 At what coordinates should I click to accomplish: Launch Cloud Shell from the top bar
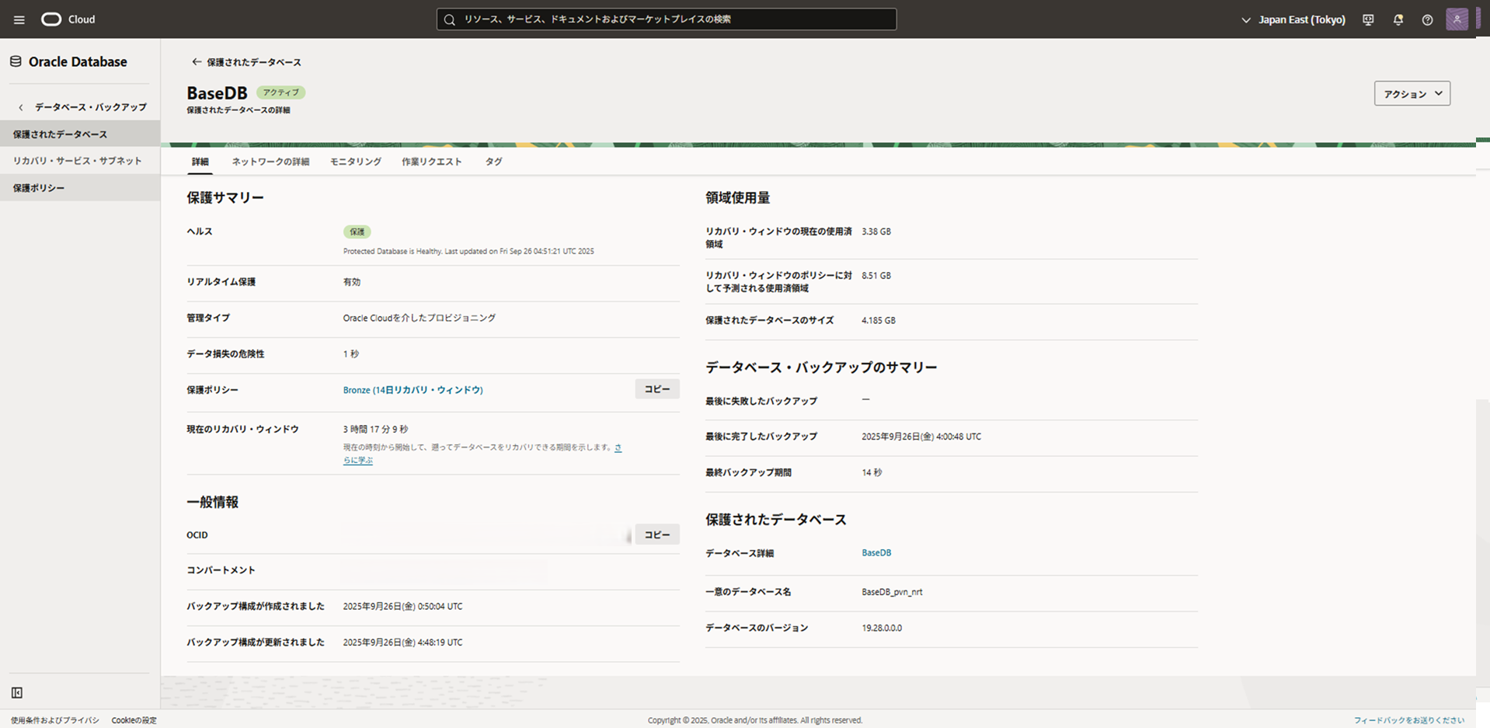point(1367,19)
